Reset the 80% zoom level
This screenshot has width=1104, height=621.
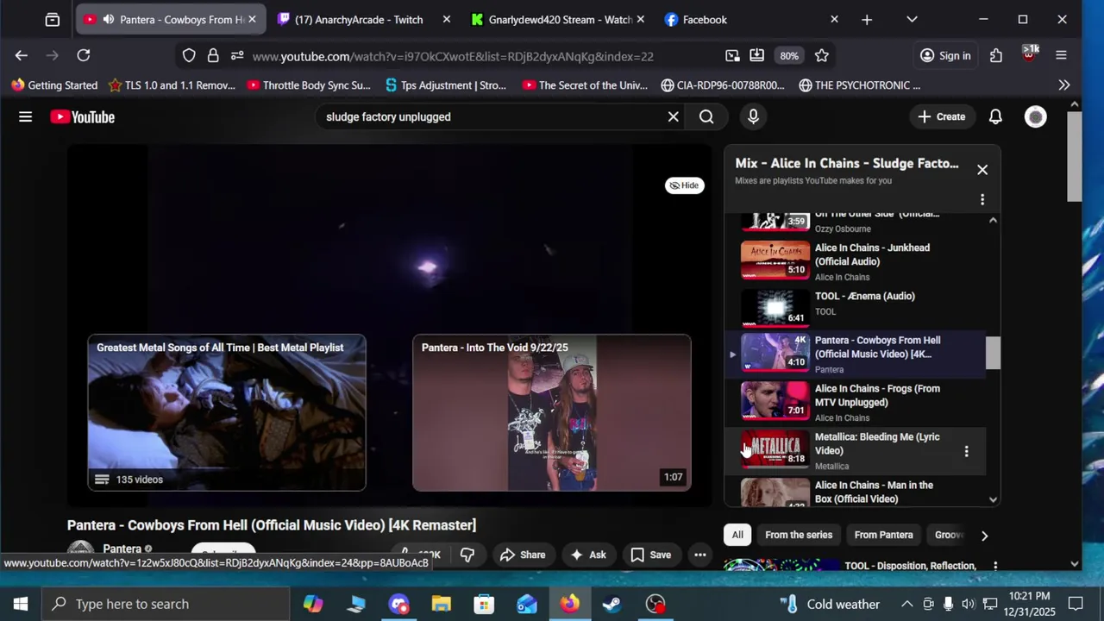point(789,56)
